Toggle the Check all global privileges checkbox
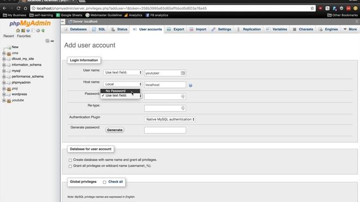Viewport: 360px width, 202px height. (105, 182)
